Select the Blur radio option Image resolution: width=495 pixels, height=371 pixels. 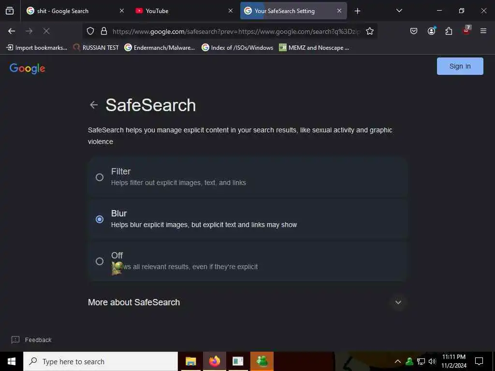point(100,219)
